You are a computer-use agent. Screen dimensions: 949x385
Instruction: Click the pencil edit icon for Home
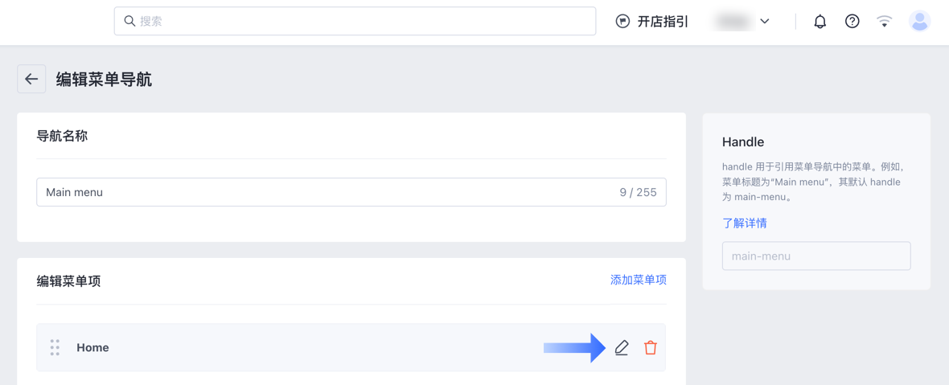(x=622, y=347)
